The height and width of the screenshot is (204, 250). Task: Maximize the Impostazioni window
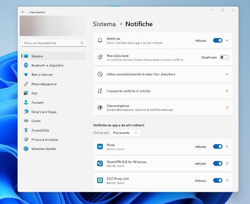click(x=223, y=10)
